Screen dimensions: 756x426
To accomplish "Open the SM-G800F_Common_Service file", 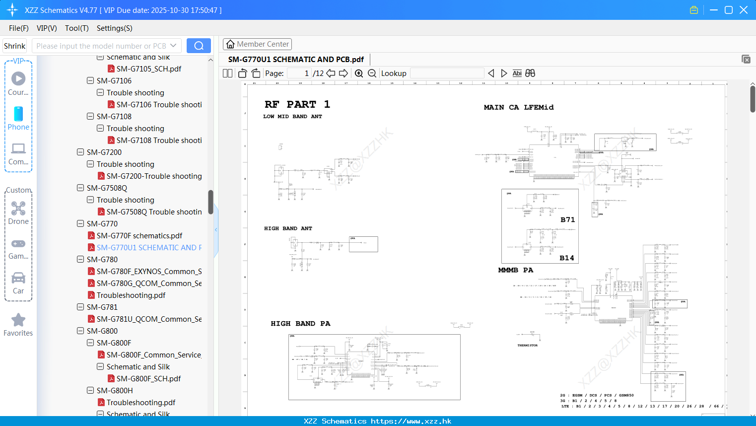I will [x=149, y=355].
